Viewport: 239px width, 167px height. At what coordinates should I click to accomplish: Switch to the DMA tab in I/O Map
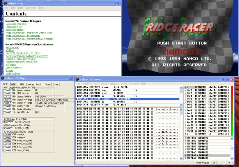pyautogui.click(x=39, y=84)
